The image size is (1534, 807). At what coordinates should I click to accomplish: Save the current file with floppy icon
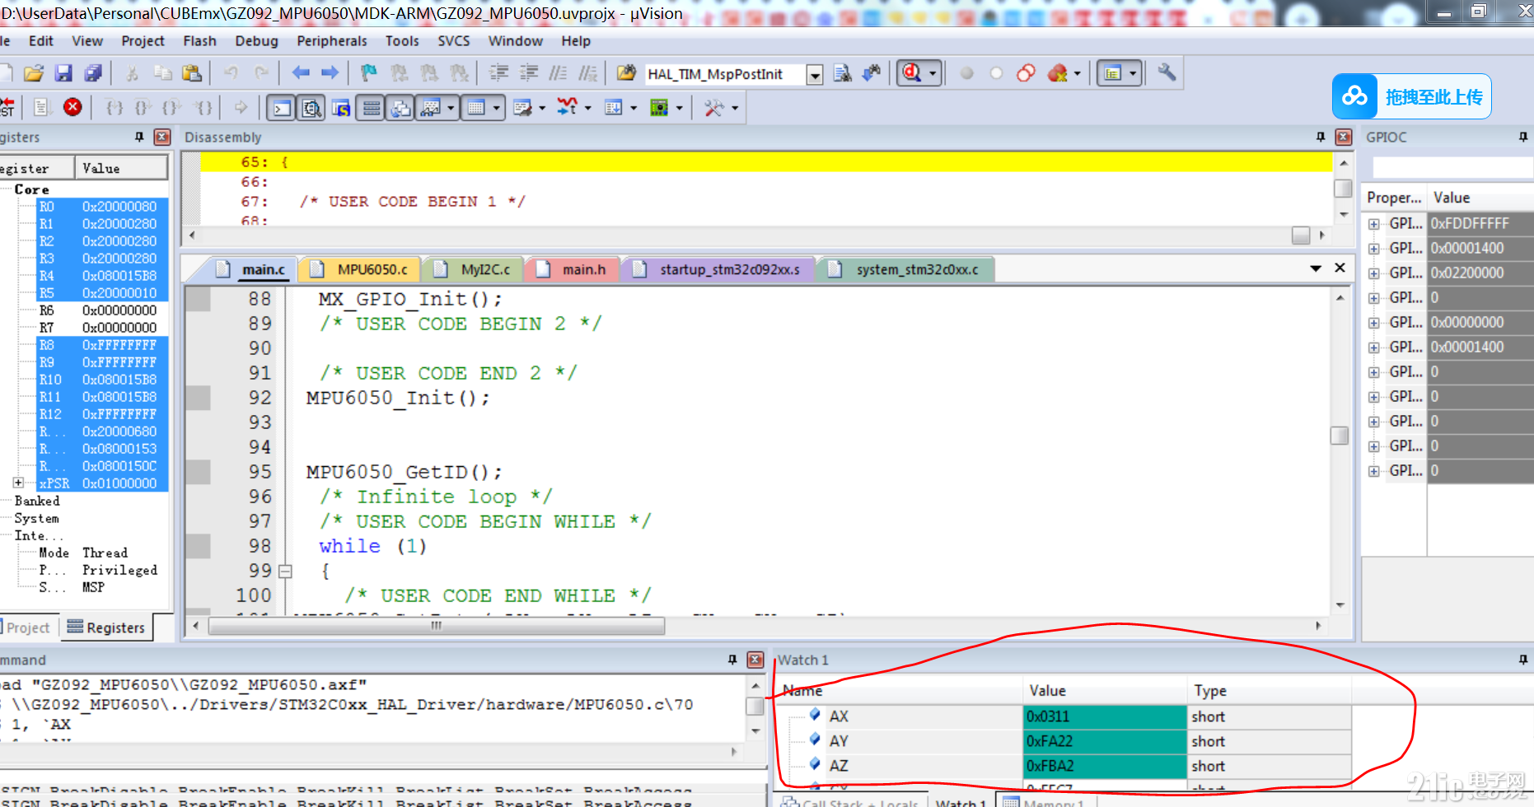63,73
